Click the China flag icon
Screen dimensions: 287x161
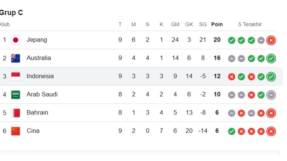coord(15,131)
